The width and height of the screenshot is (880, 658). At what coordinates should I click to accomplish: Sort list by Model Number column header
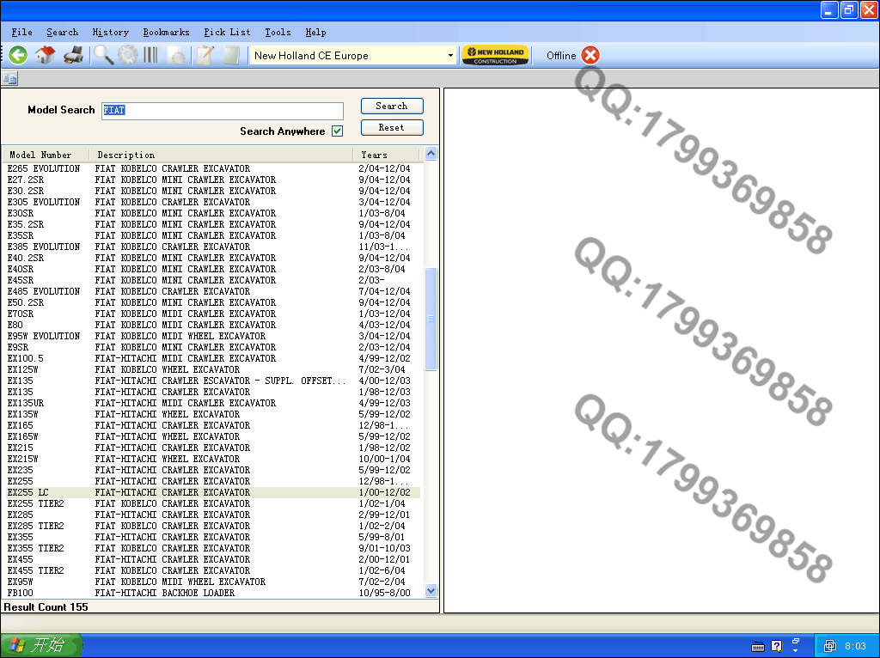click(x=41, y=155)
